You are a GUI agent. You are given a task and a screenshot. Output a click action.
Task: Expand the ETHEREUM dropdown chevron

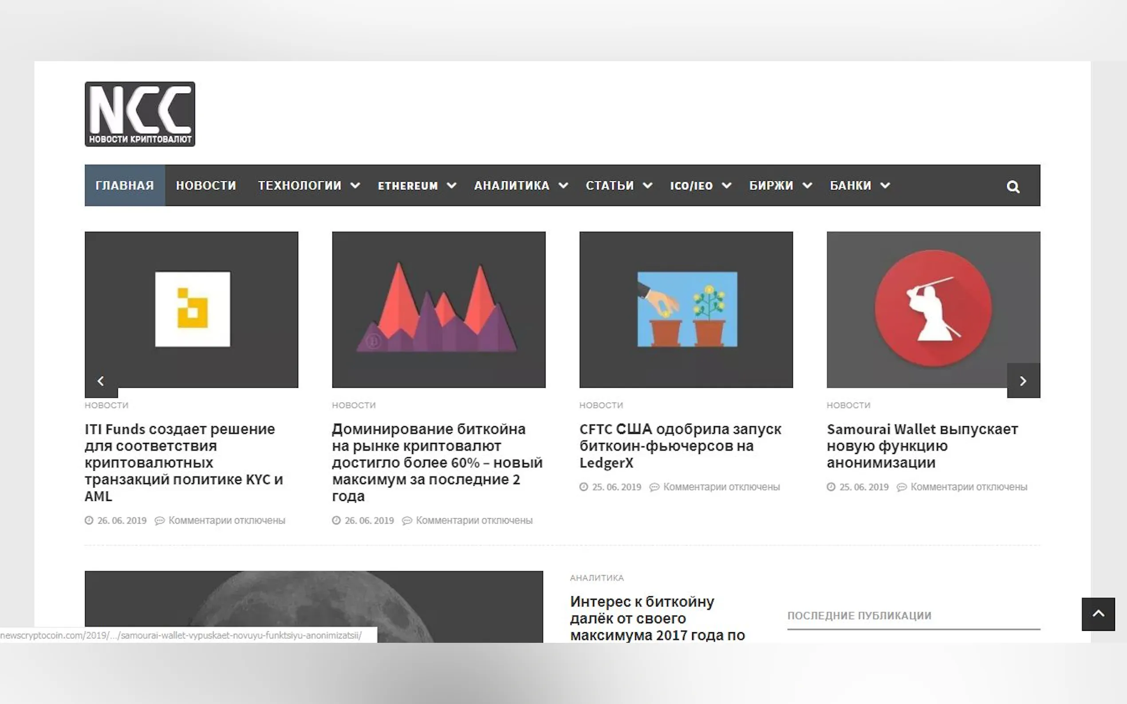tap(451, 185)
